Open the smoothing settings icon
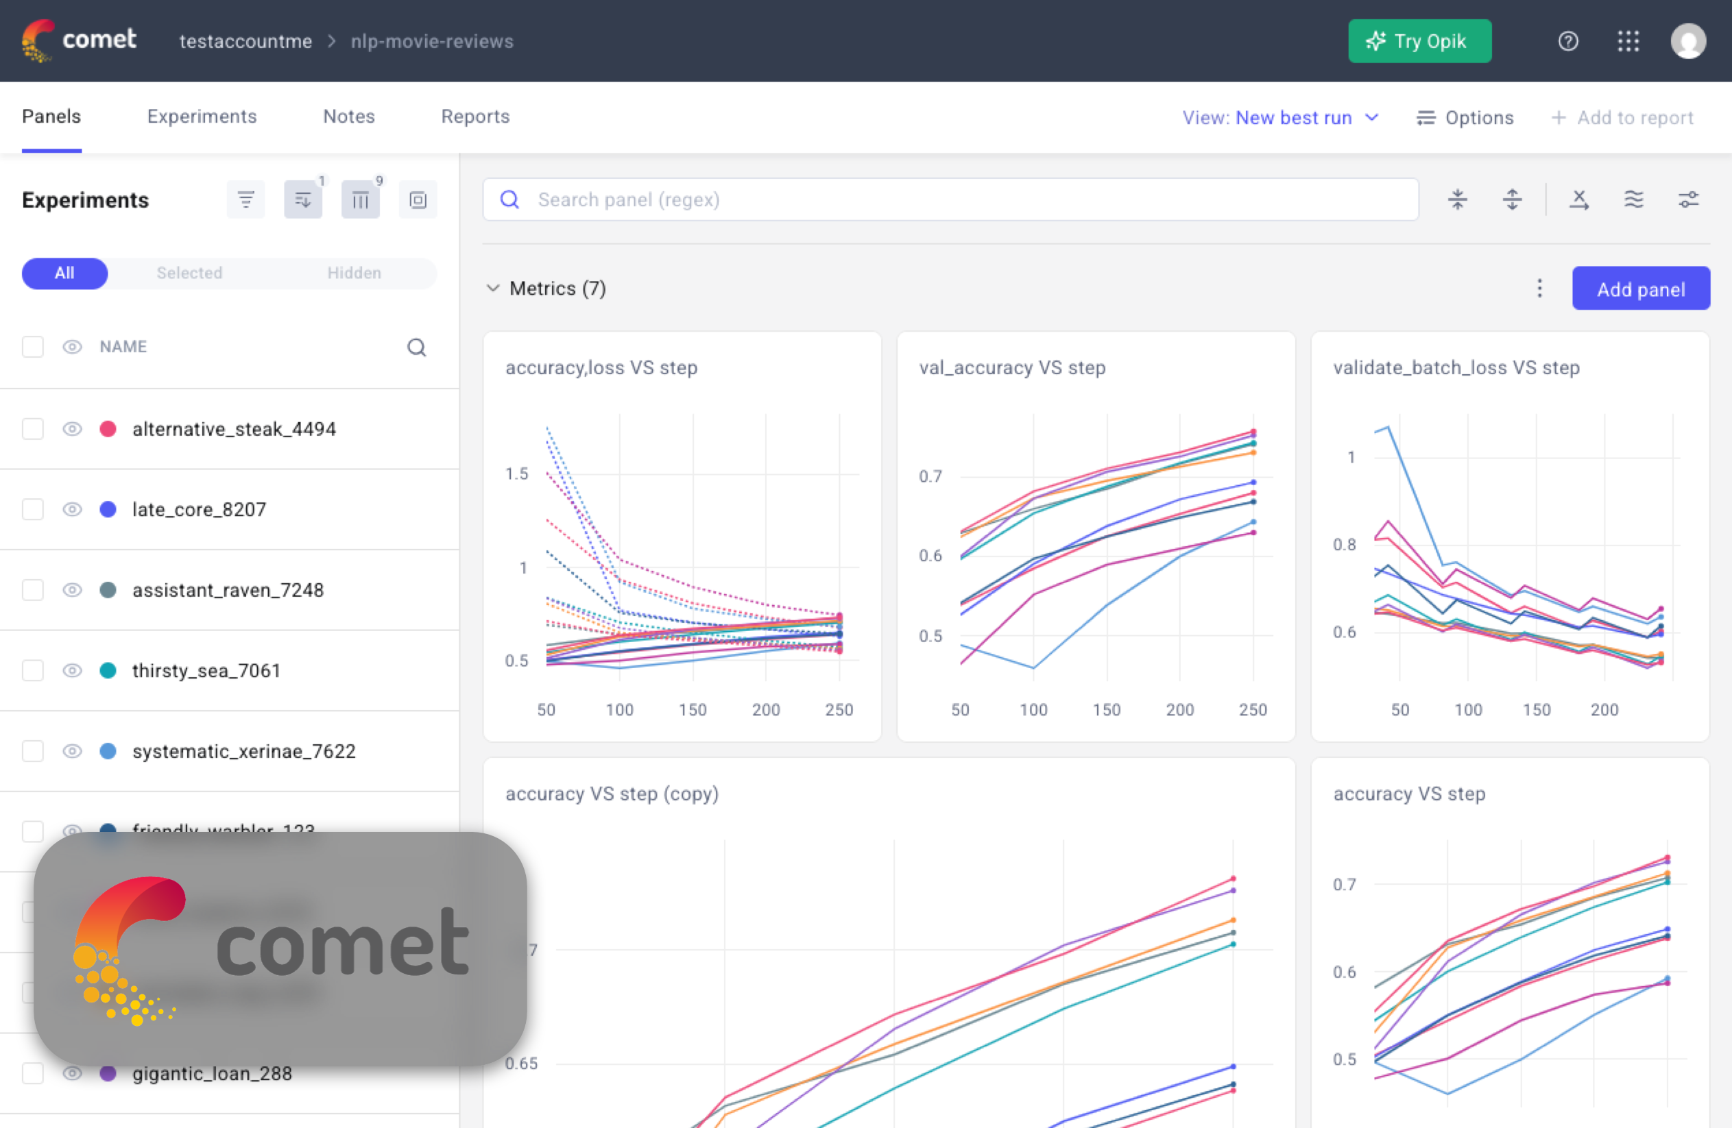 coord(1634,199)
